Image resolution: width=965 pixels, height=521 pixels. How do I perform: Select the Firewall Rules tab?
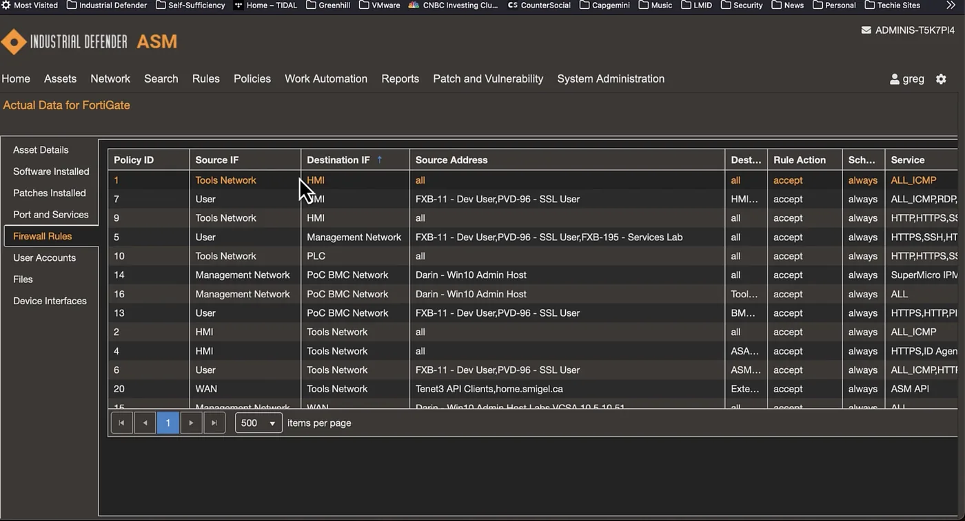click(51, 236)
